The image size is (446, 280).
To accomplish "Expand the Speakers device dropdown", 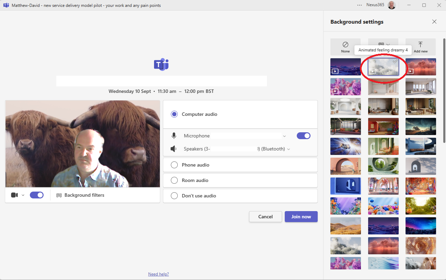I will [289, 149].
